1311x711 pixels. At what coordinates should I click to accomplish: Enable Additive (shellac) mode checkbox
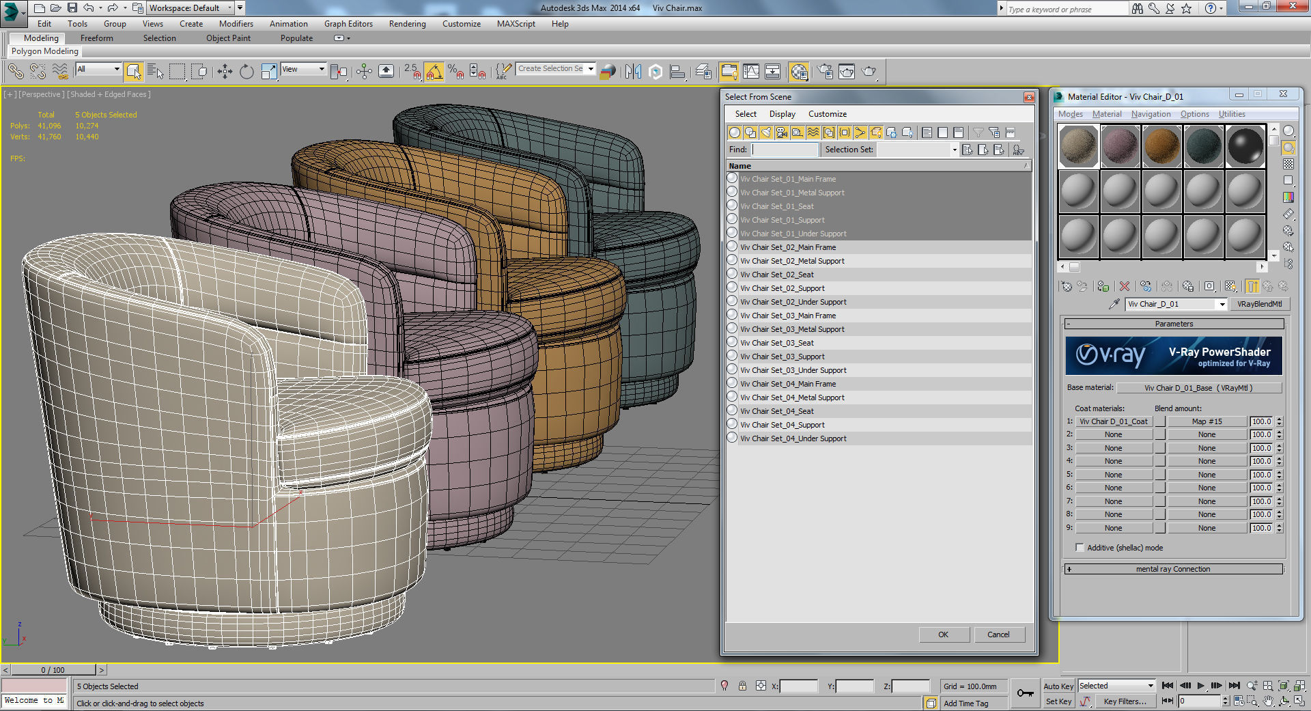1080,548
